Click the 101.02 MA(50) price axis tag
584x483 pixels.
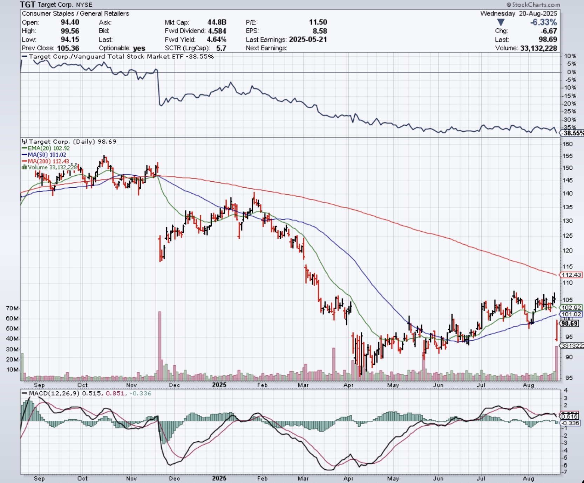pyautogui.click(x=571, y=314)
